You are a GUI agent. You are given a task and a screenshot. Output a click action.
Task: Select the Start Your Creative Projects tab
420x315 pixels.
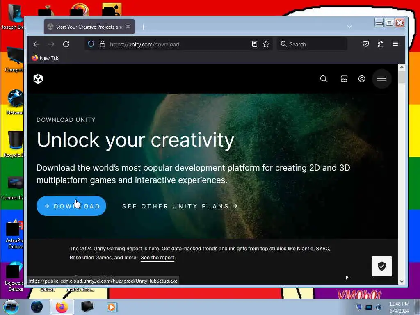tap(89, 27)
